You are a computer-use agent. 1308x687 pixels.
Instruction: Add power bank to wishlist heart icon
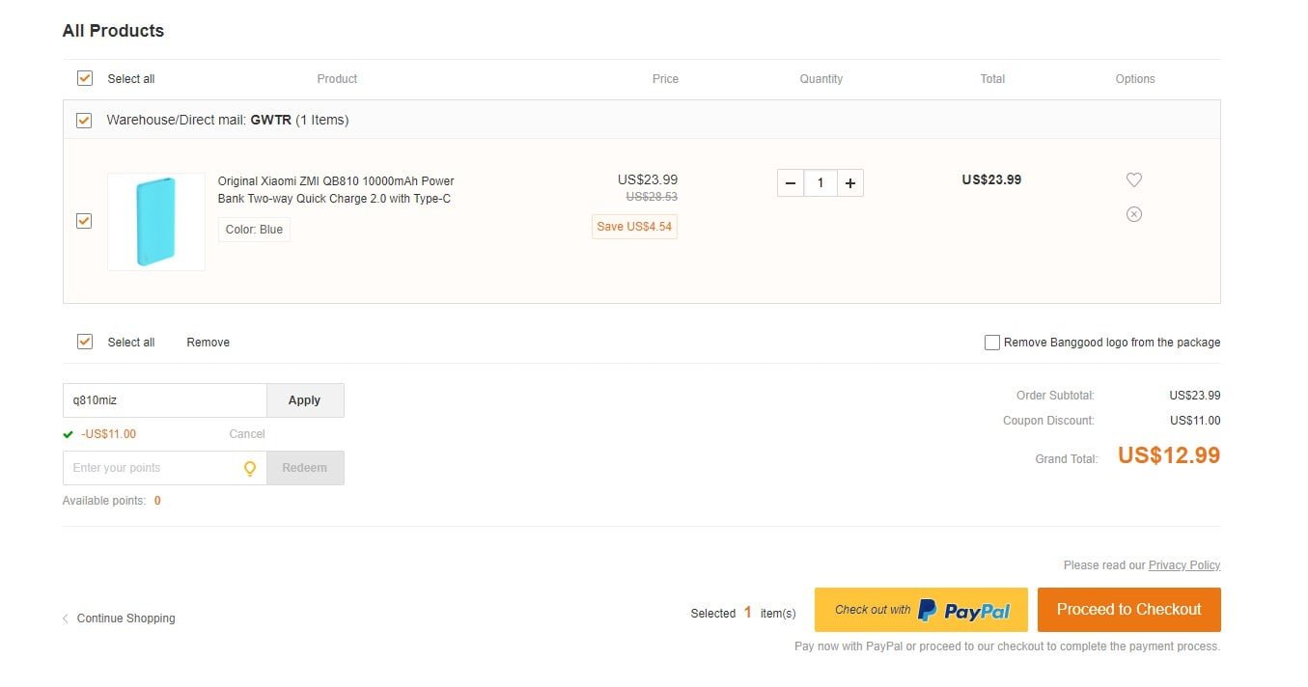click(x=1134, y=179)
